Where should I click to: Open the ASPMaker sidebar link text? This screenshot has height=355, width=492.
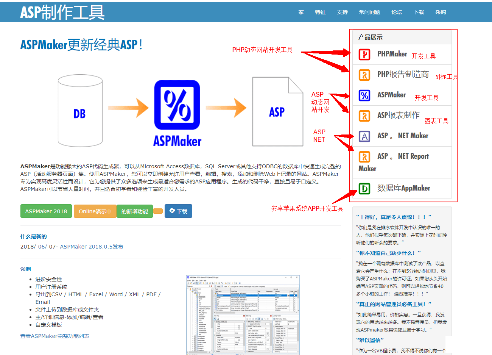[392, 95]
